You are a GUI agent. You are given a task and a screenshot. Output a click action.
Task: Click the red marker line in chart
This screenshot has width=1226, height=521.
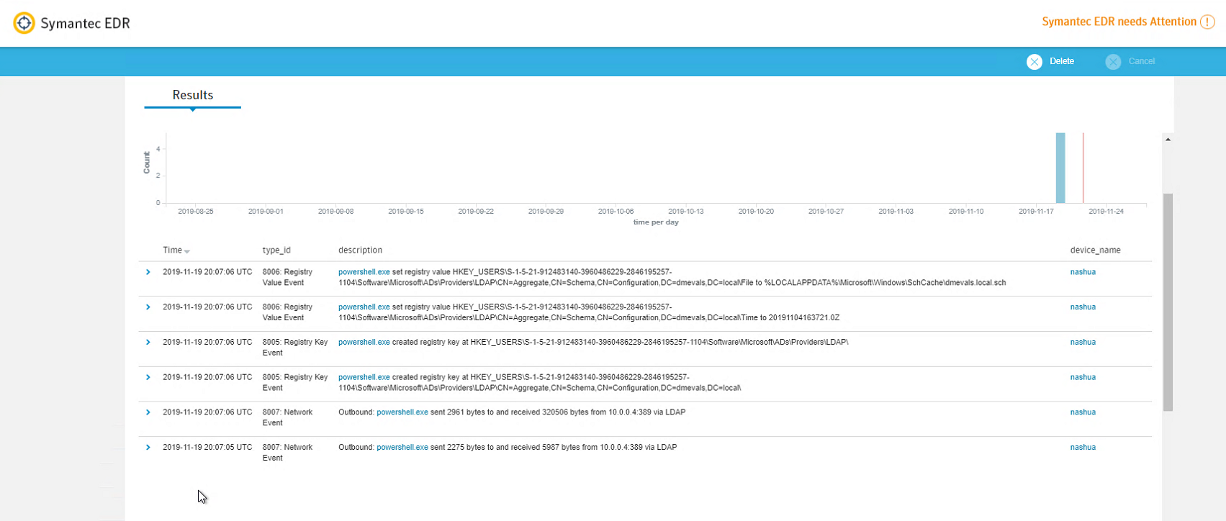[1083, 168]
